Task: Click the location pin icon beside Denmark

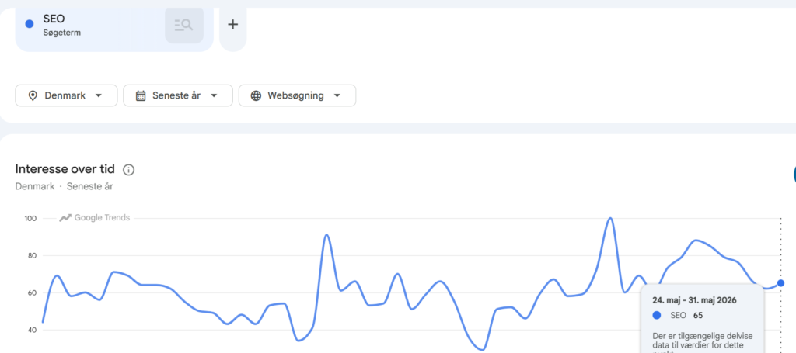Action: click(33, 95)
